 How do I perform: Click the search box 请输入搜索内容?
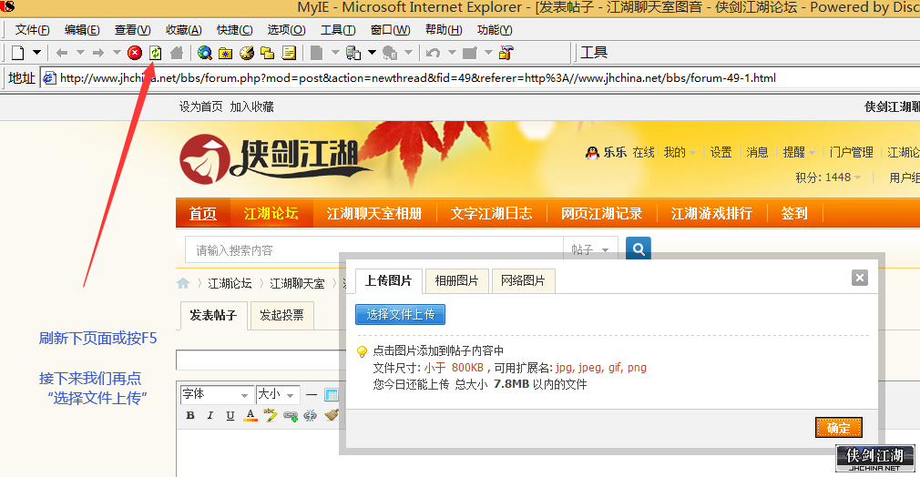(x=373, y=250)
